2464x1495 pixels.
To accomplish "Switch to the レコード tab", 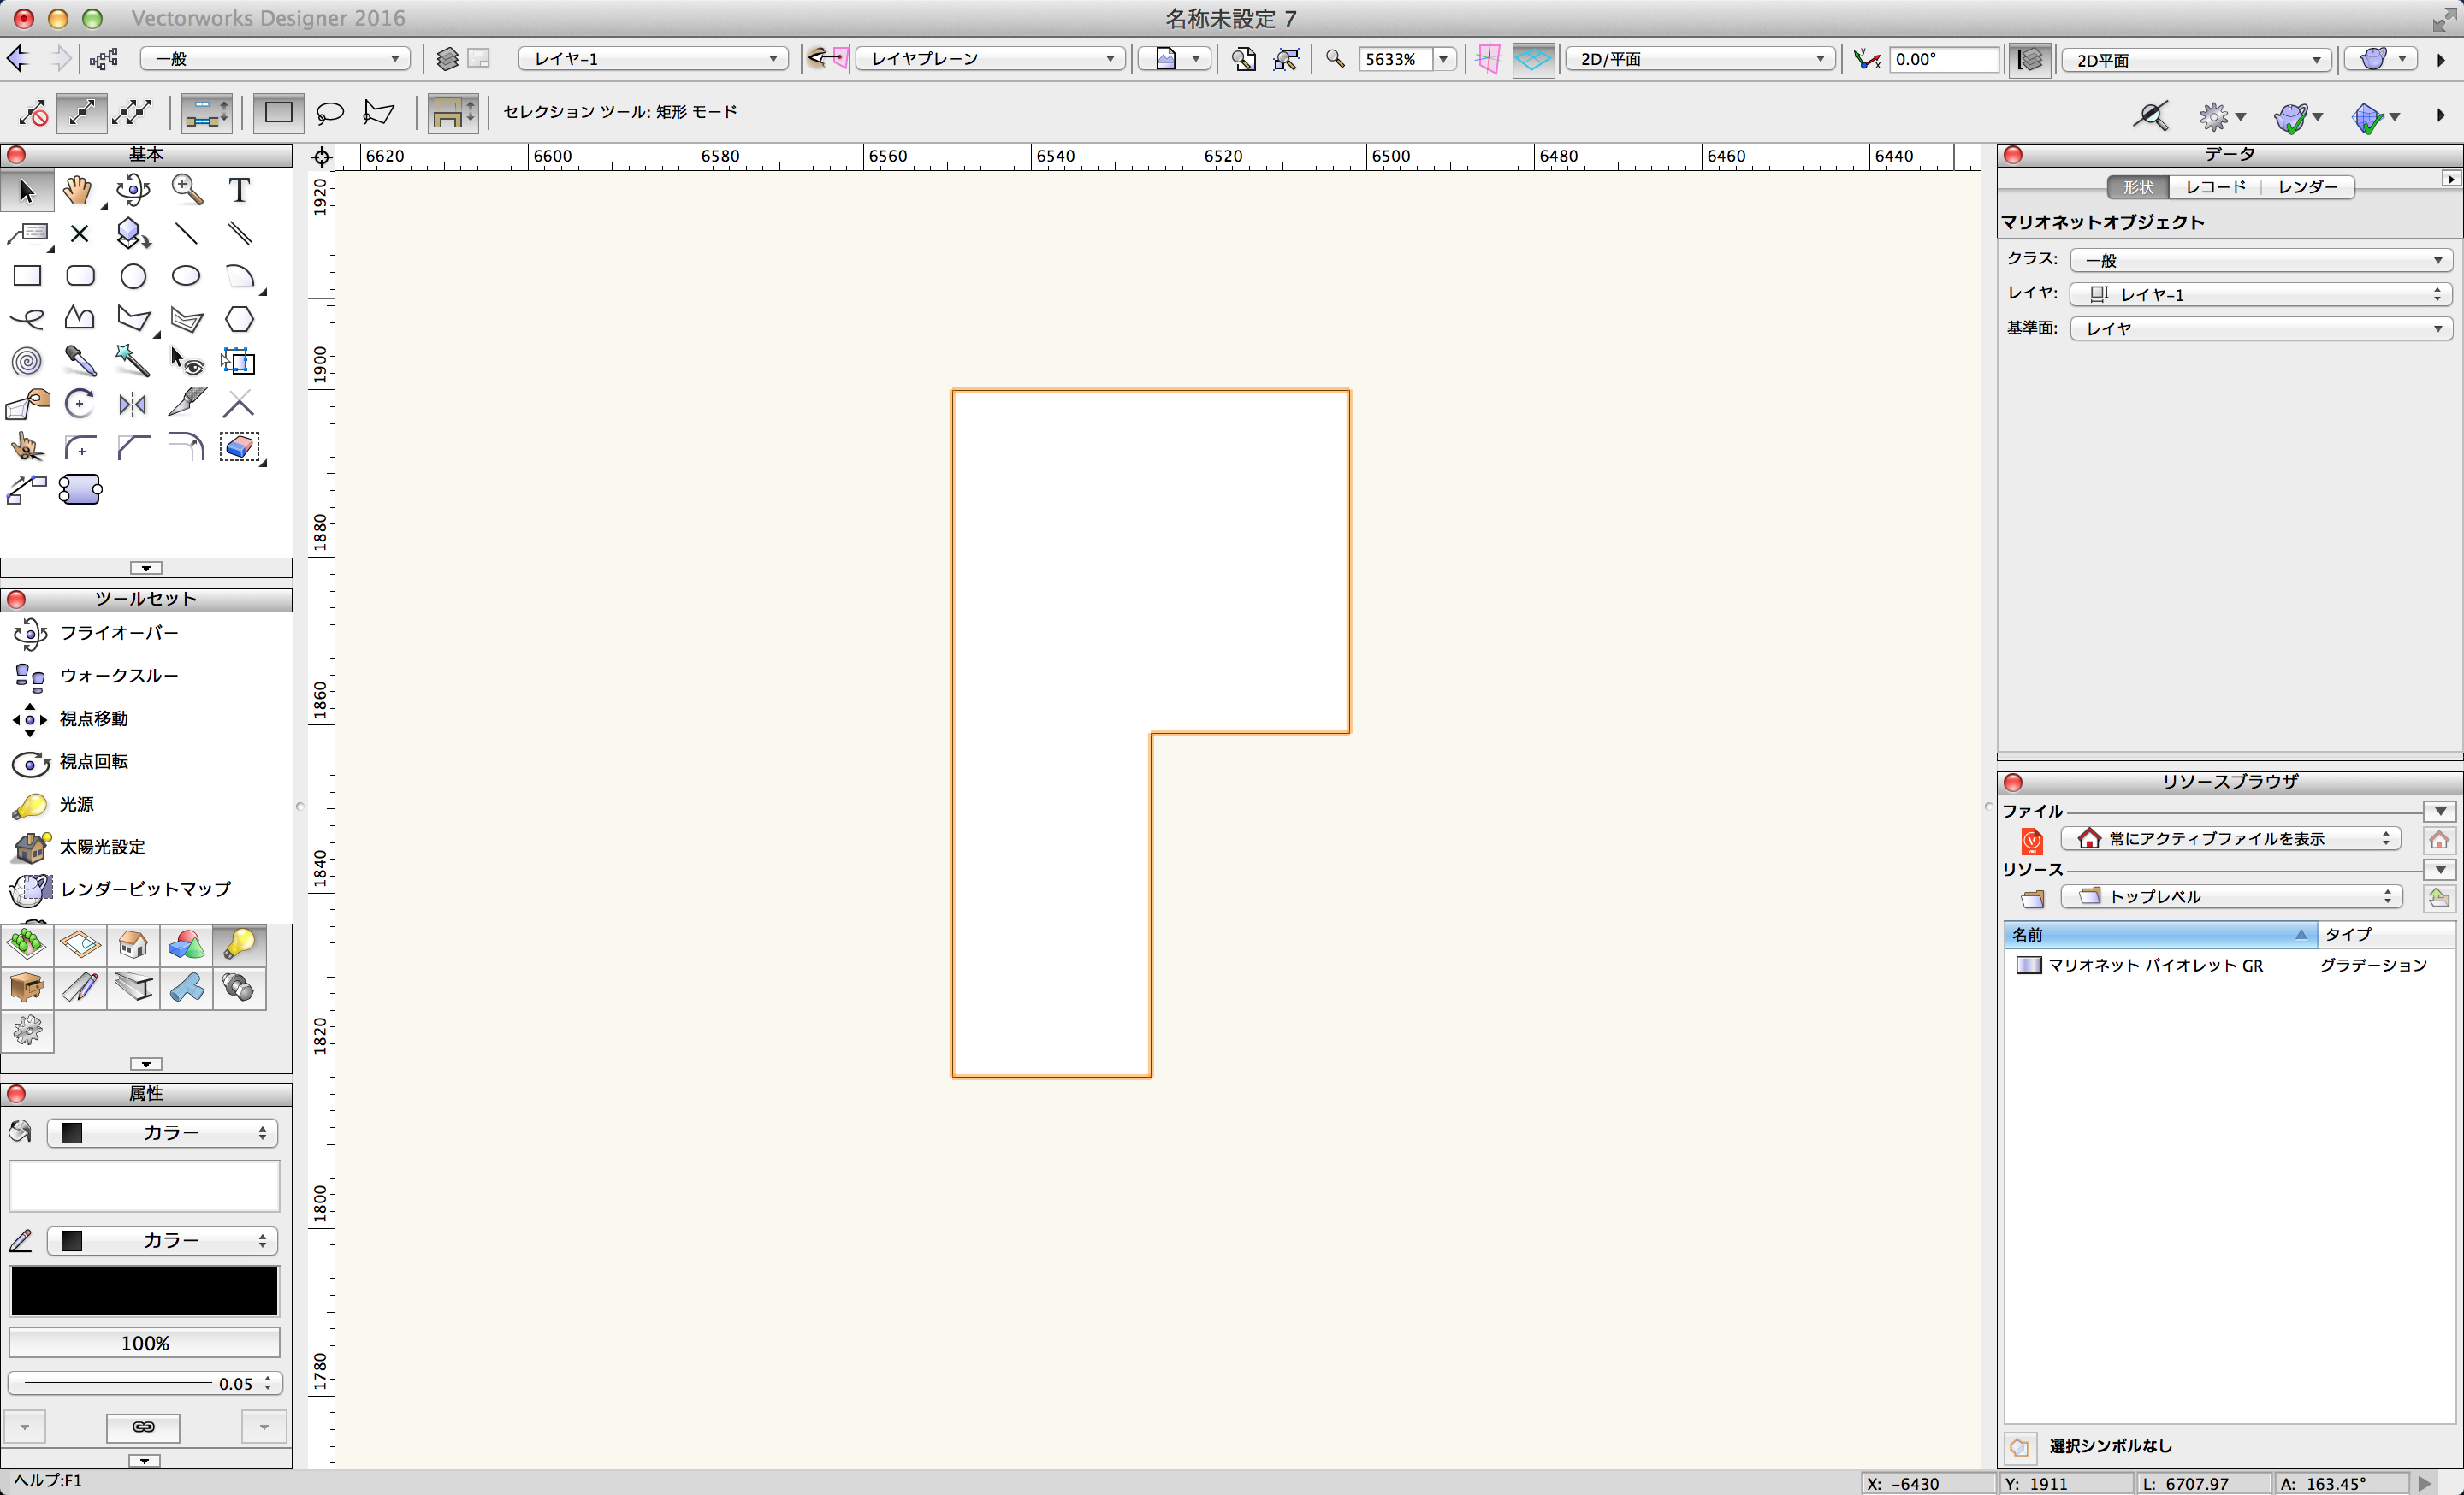I will (x=2215, y=186).
